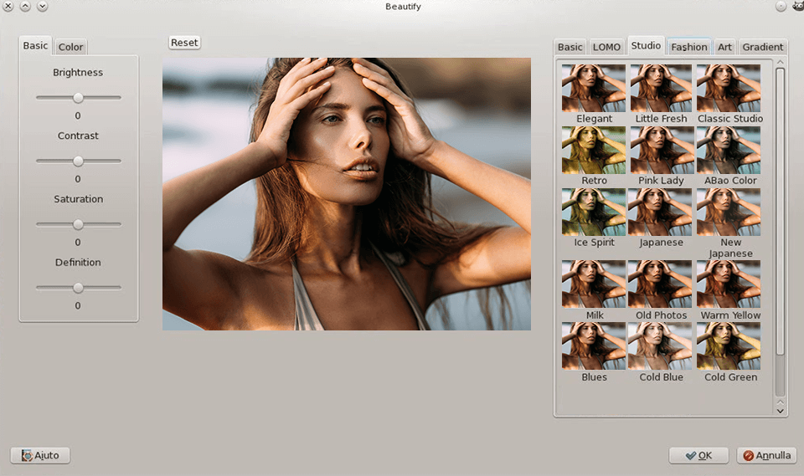This screenshot has width=804, height=476.
Task: Apply the Milk effect thumbnail
Action: point(593,284)
